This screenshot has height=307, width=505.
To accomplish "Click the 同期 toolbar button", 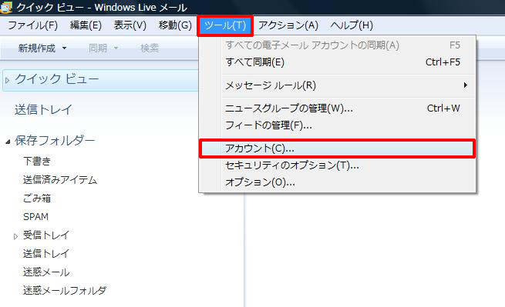I will [98, 48].
